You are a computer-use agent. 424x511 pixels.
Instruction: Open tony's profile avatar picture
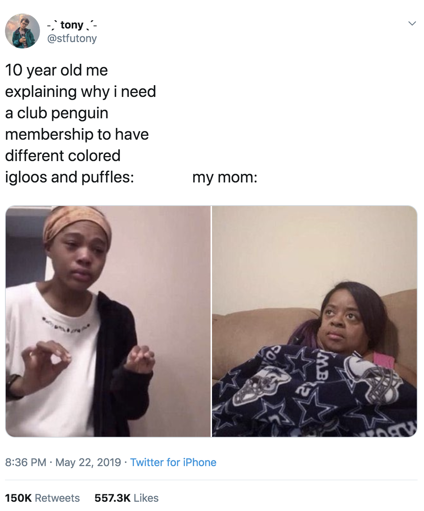(22, 31)
